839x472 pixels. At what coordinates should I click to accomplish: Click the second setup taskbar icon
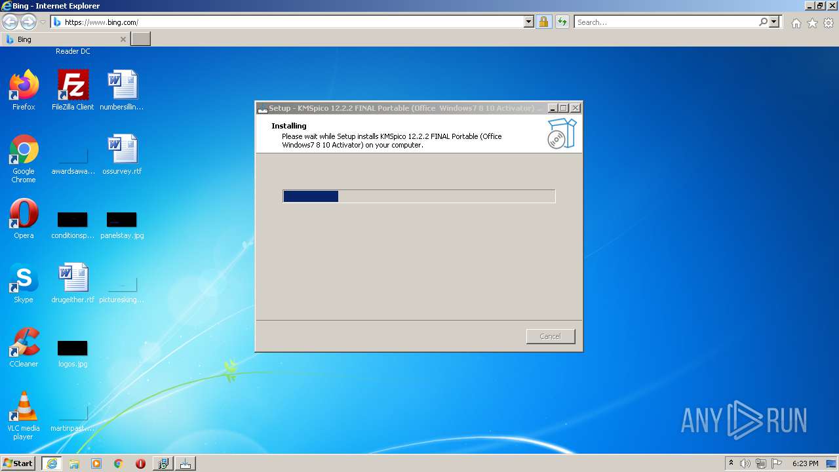pyautogui.click(x=185, y=463)
